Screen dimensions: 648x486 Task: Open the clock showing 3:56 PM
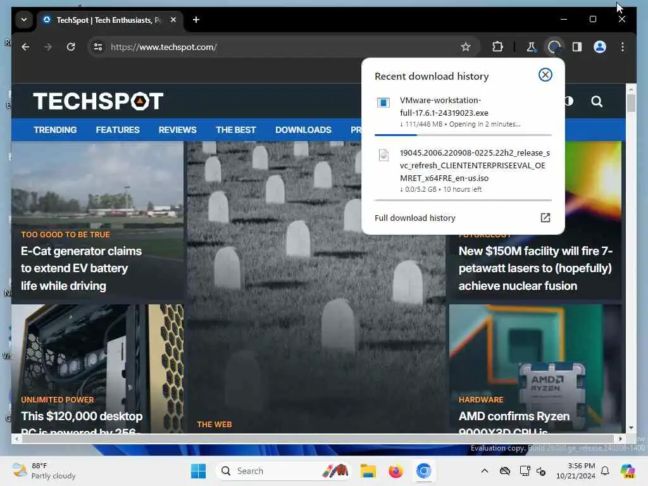pyautogui.click(x=576, y=471)
